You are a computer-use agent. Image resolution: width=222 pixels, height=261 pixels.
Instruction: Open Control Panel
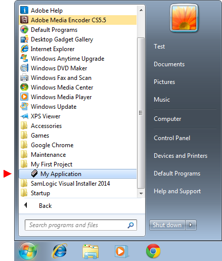172,138
